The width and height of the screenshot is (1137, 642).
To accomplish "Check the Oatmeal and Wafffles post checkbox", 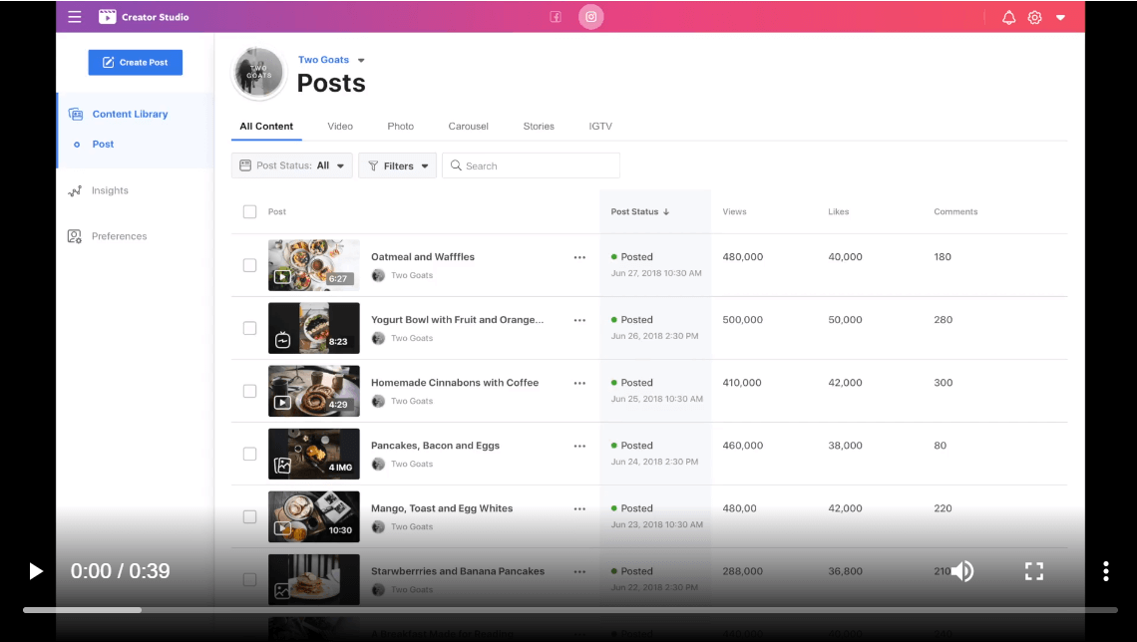I will (x=249, y=265).
